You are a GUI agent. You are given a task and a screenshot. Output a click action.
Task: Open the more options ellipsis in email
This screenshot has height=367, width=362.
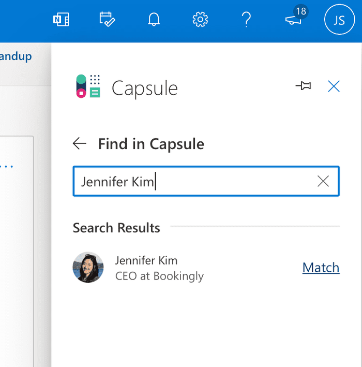click(x=6, y=166)
